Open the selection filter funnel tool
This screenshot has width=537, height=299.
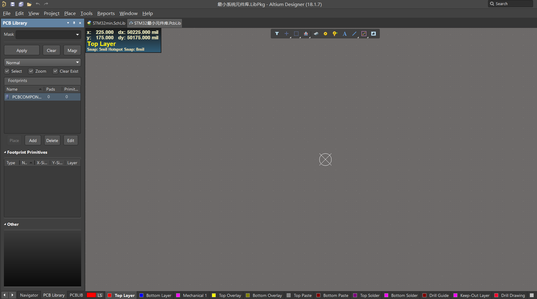[277, 34]
